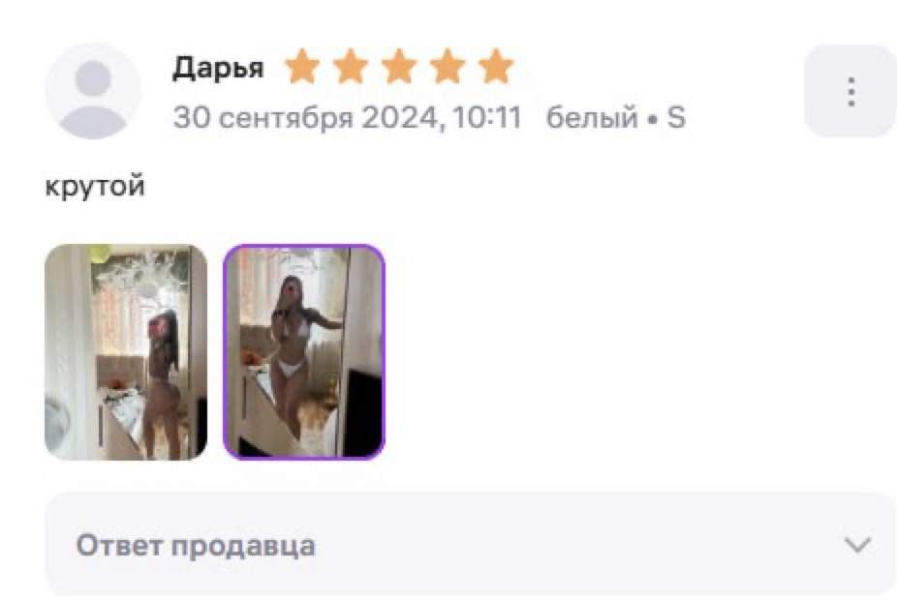The image size is (897, 600).
Task: Click Дарья's default avatar icon
Action: 93,91
